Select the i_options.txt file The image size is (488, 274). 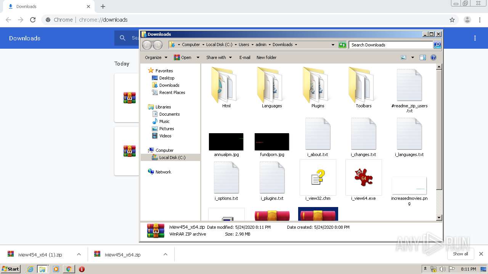[226, 181]
